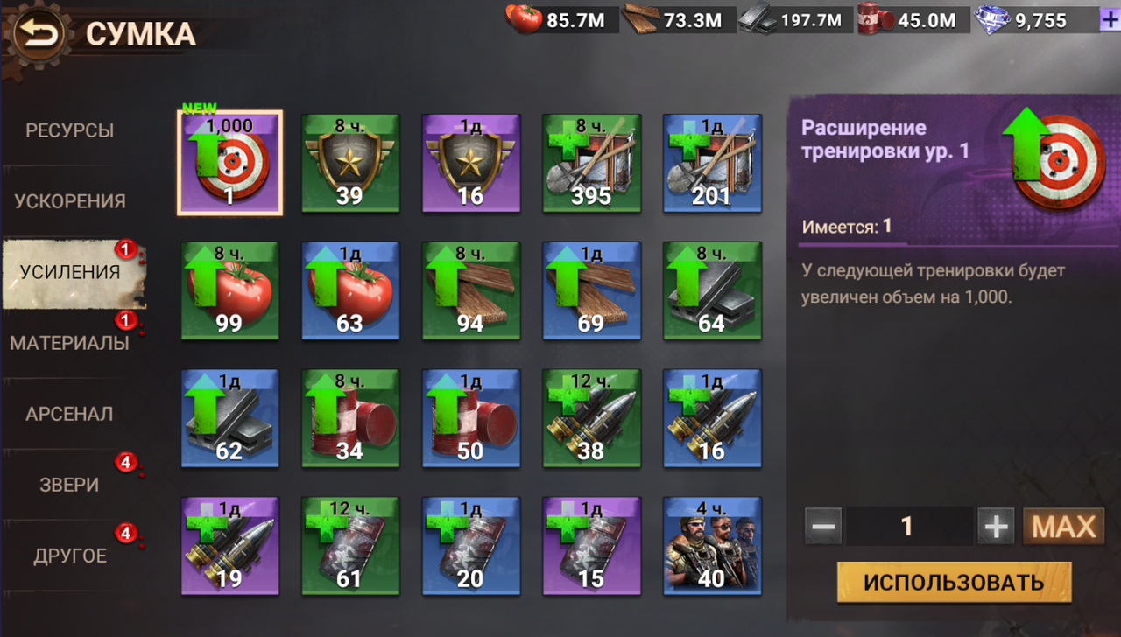This screenshot has height=637, width=1121.
Task: Switch to the Ускорения tab
Action: (x=70, y=201)
